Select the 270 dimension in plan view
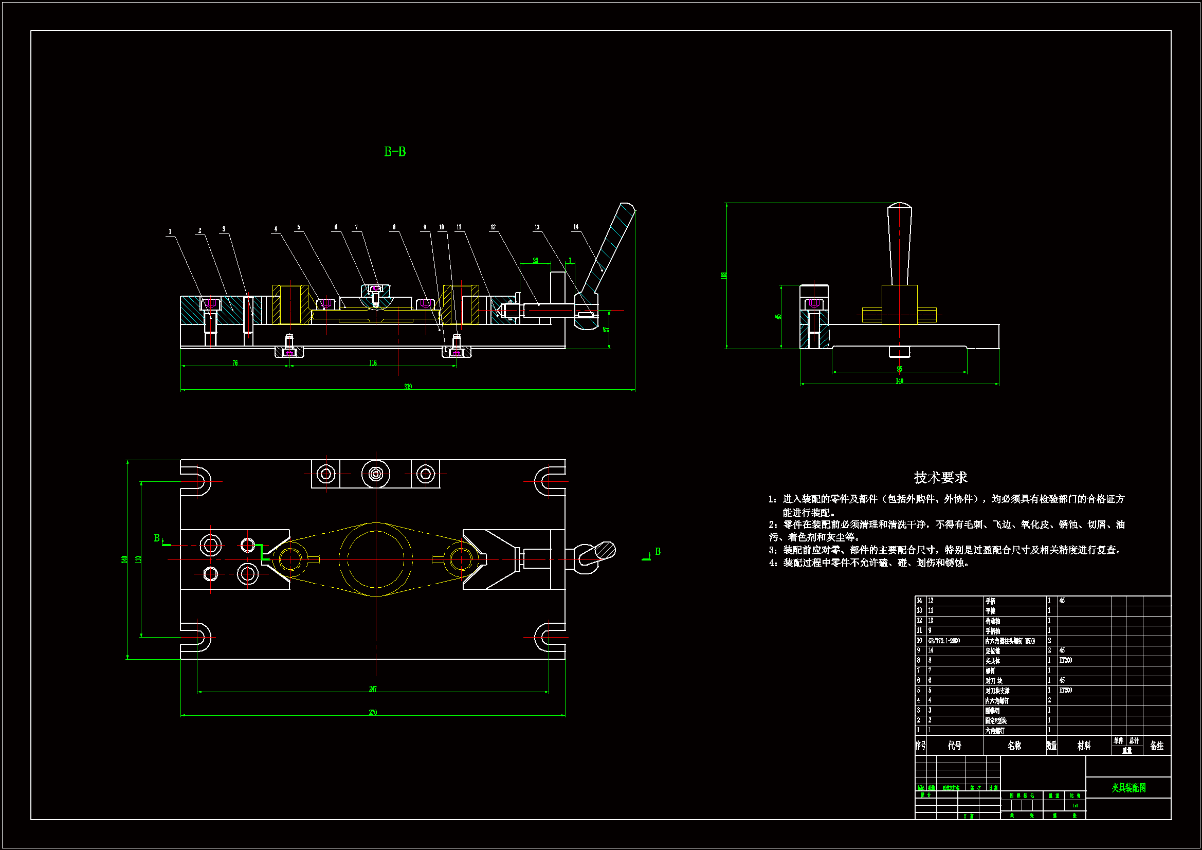The width and height of the screenshot is (1202, 850). (373, 712)
